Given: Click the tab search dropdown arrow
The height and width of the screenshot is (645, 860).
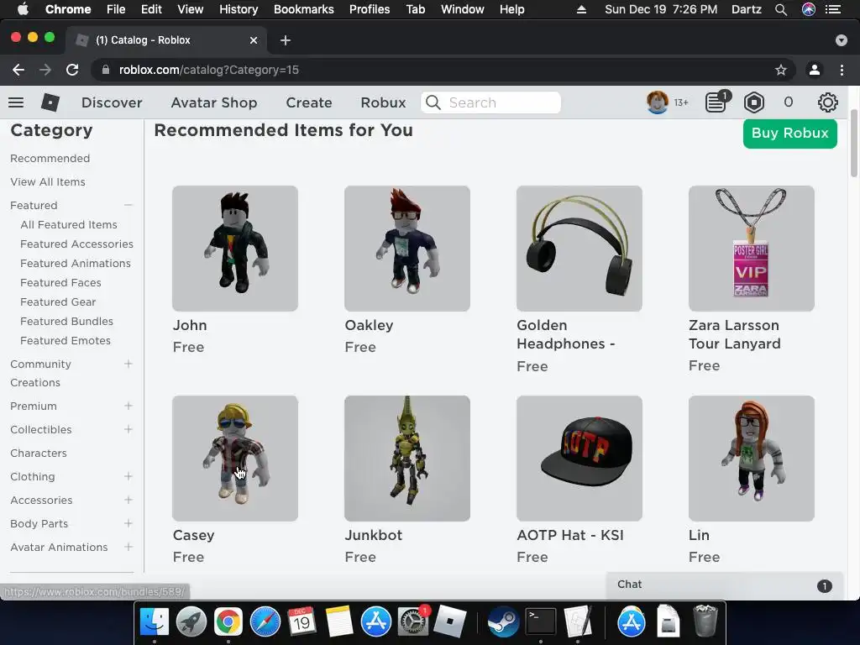Looking at the screenshot, I should click(x=842, y=40).
